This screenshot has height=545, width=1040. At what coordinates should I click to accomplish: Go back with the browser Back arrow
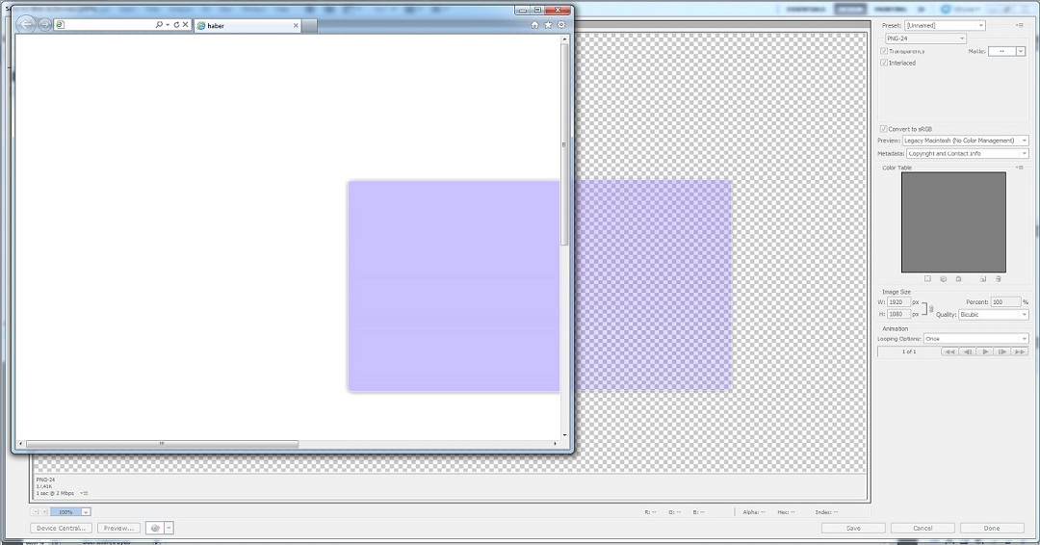(26, 25)
